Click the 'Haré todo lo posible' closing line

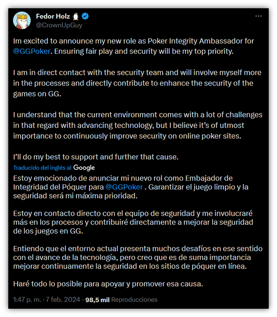(x=108, y=284)
